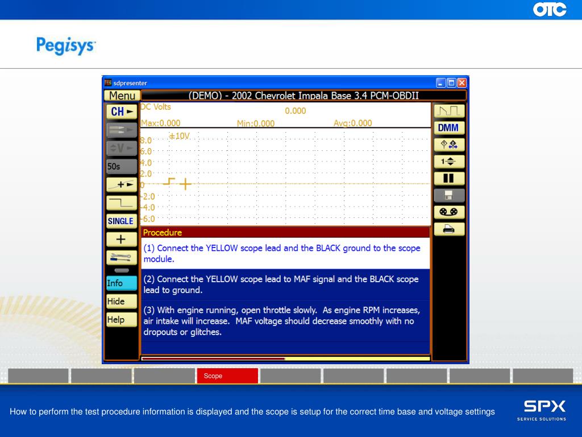Click the 50s time base button
This screenshot has width=582, height=437.
(122, 167)
